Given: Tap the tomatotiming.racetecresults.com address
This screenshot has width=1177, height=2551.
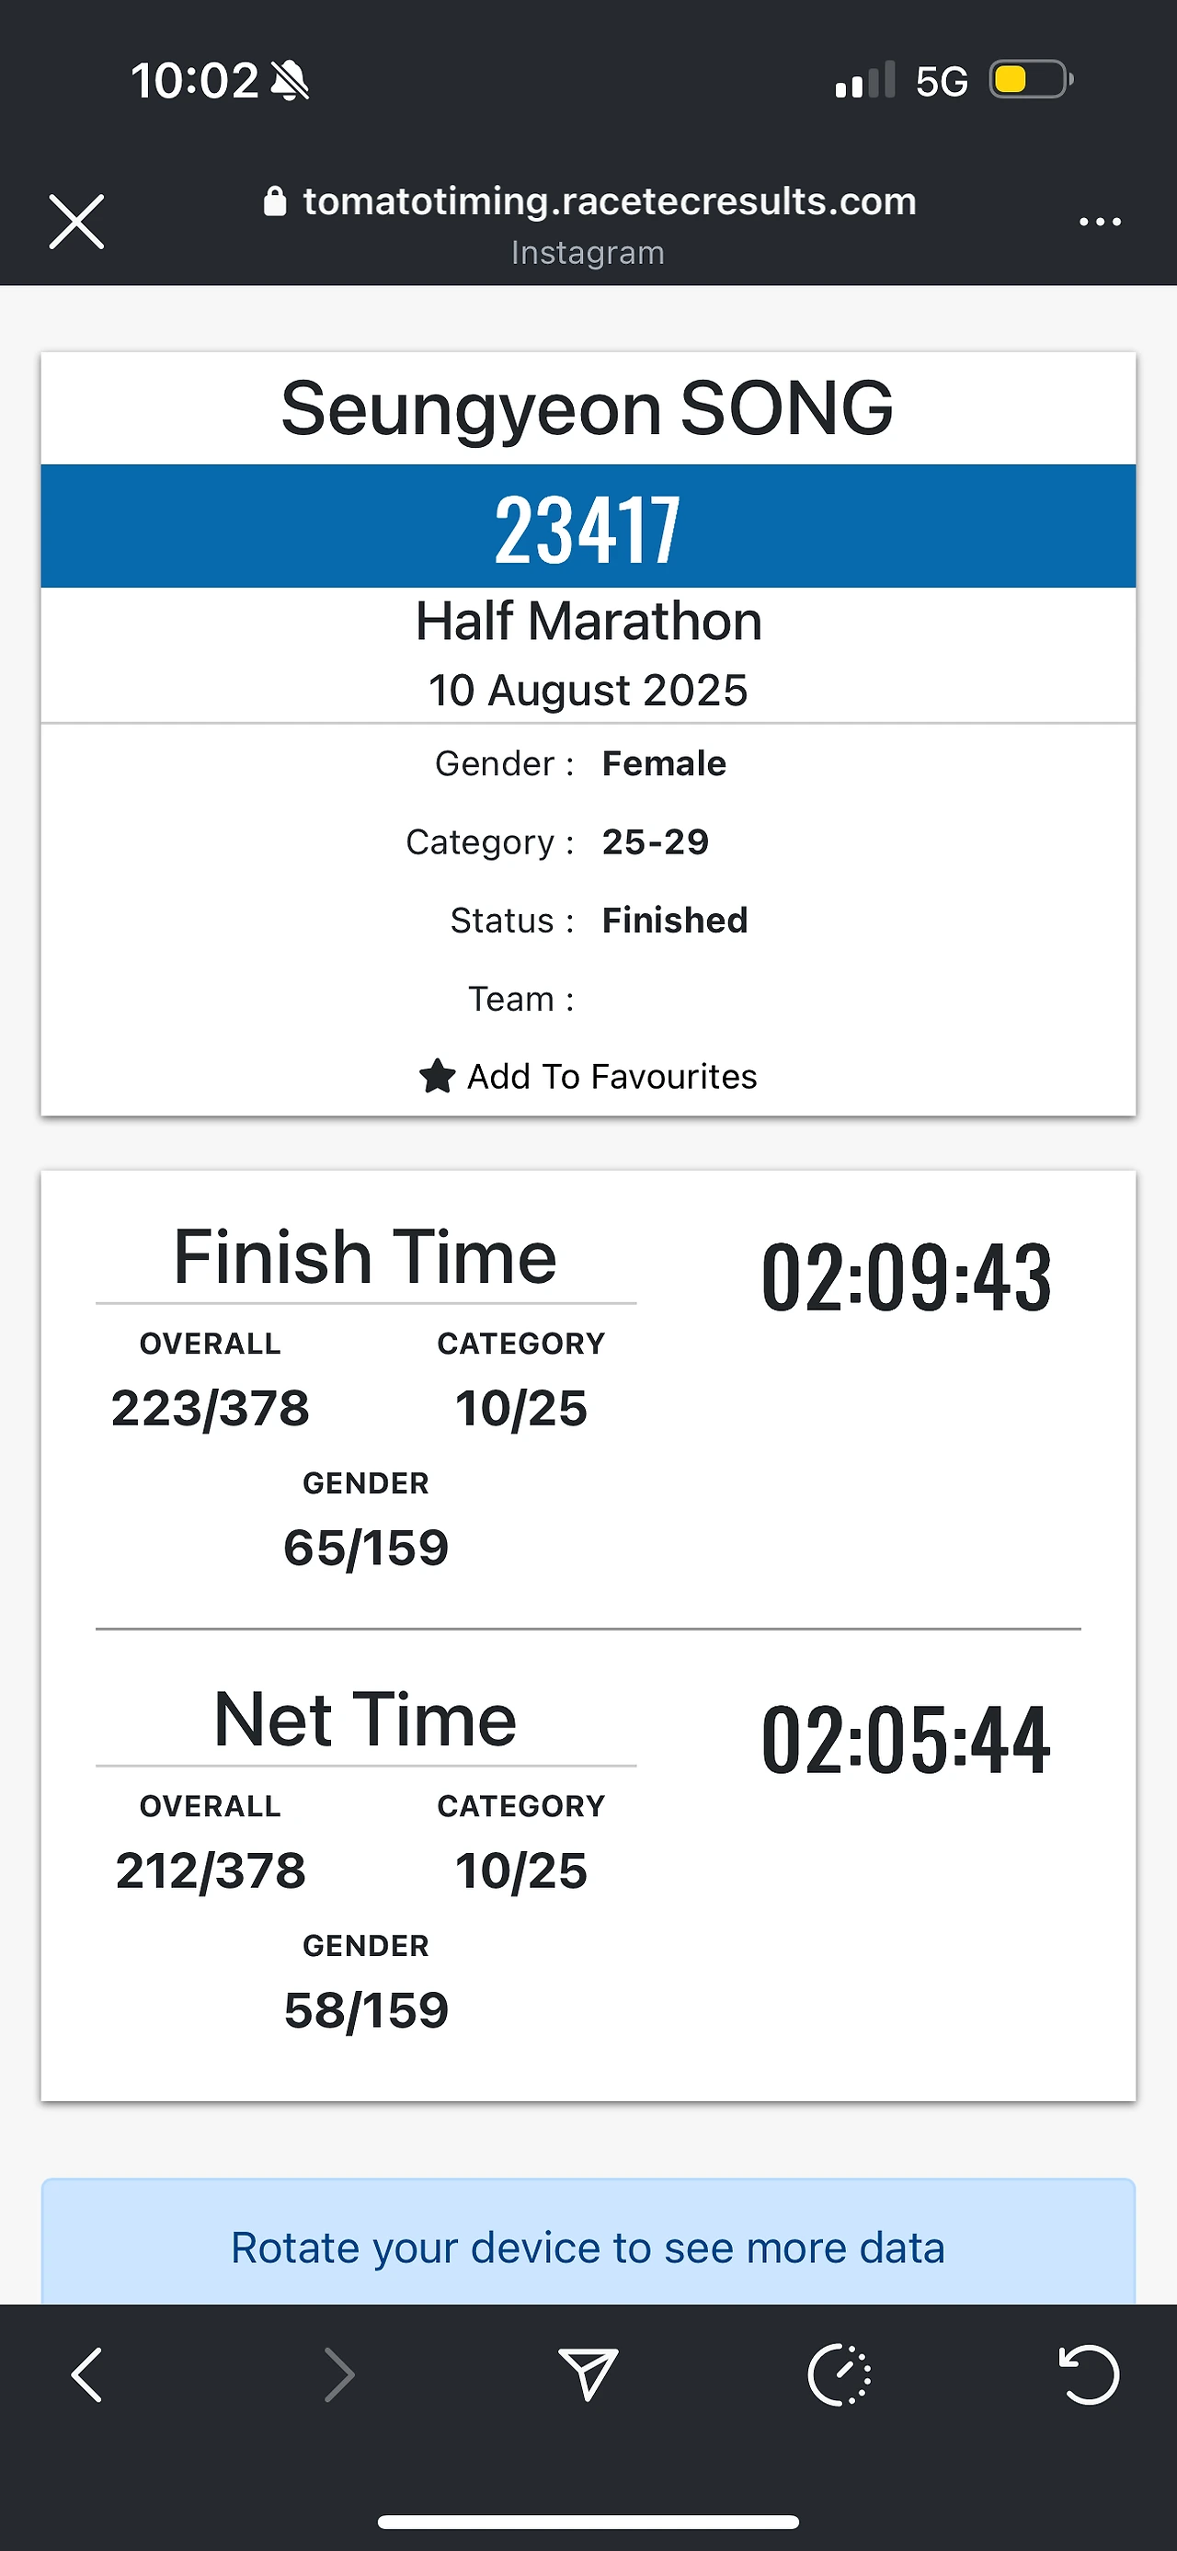Looking at the screenshot, I should [609, 202].
